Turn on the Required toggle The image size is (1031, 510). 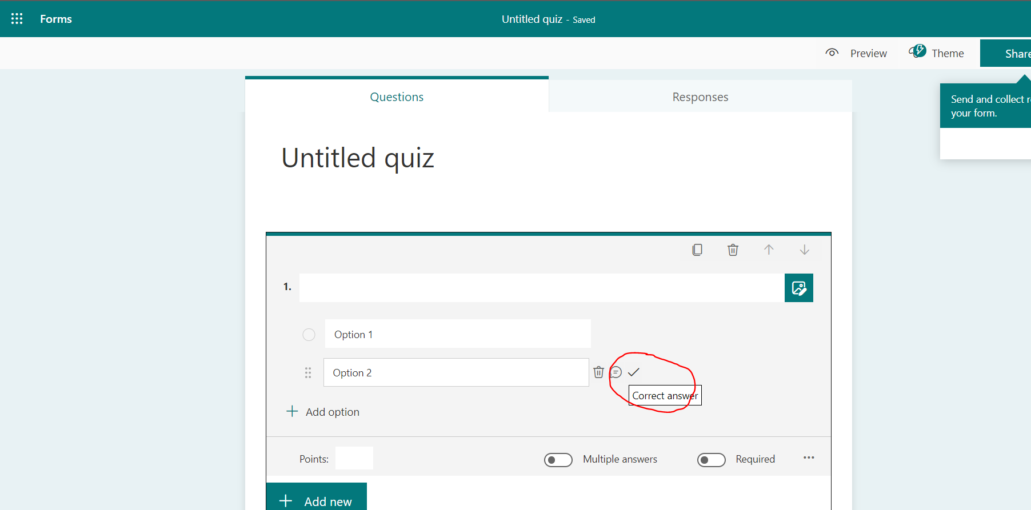712,460
